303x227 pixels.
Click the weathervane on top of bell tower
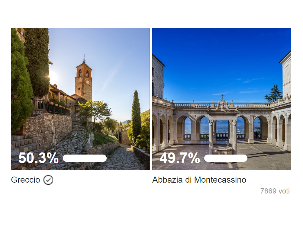(84, 59)
